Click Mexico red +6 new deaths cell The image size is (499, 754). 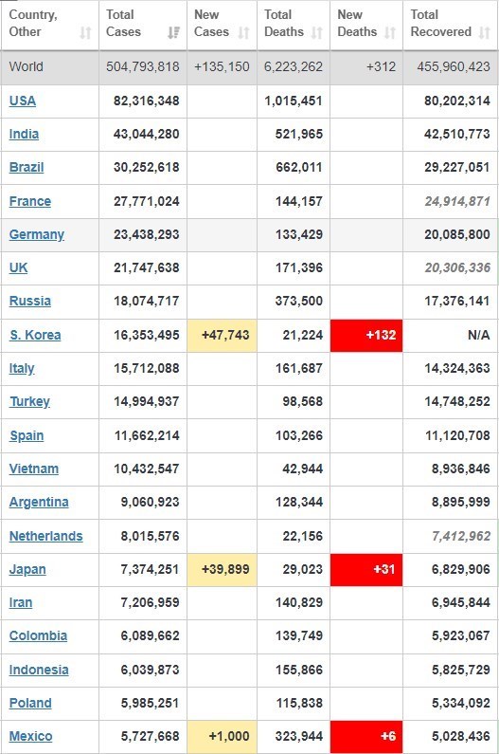pos(366,737)
